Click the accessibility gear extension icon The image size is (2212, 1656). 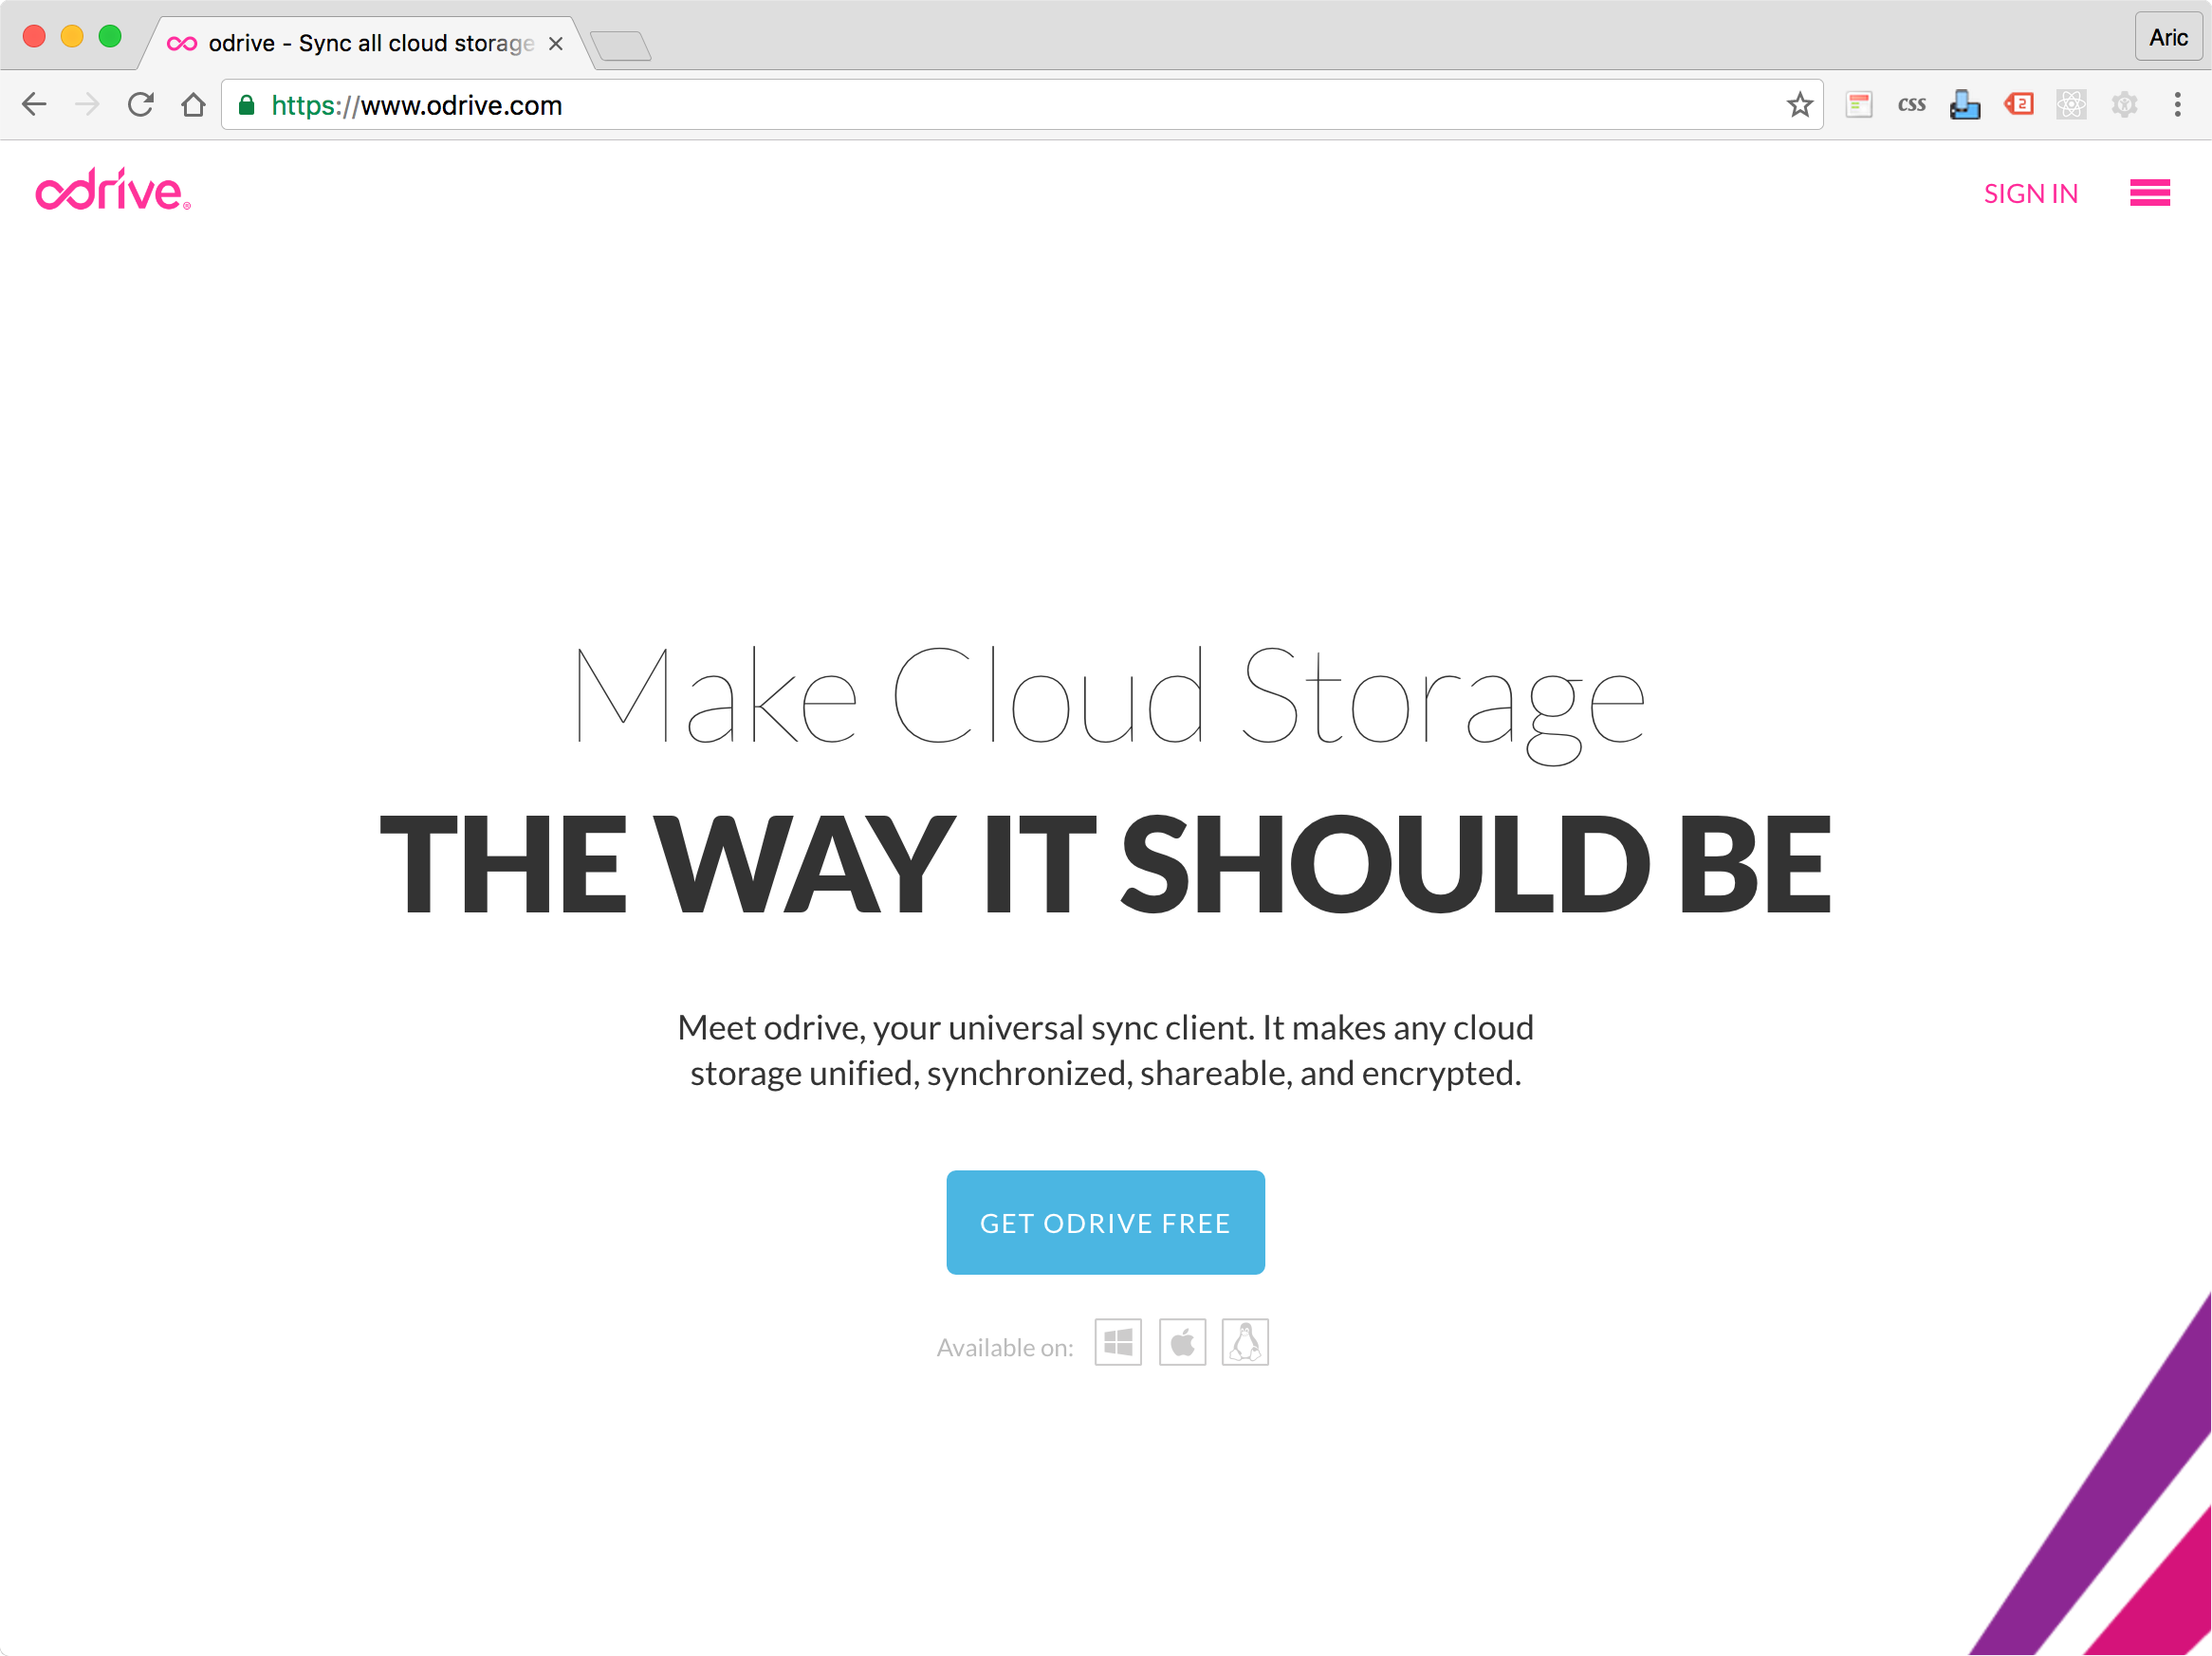(x=2124, y=105)
